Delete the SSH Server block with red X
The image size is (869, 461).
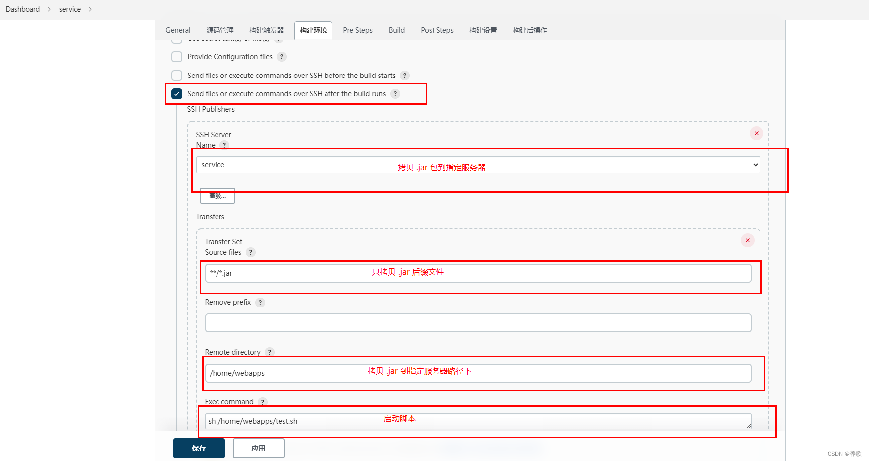coord(756,133)
